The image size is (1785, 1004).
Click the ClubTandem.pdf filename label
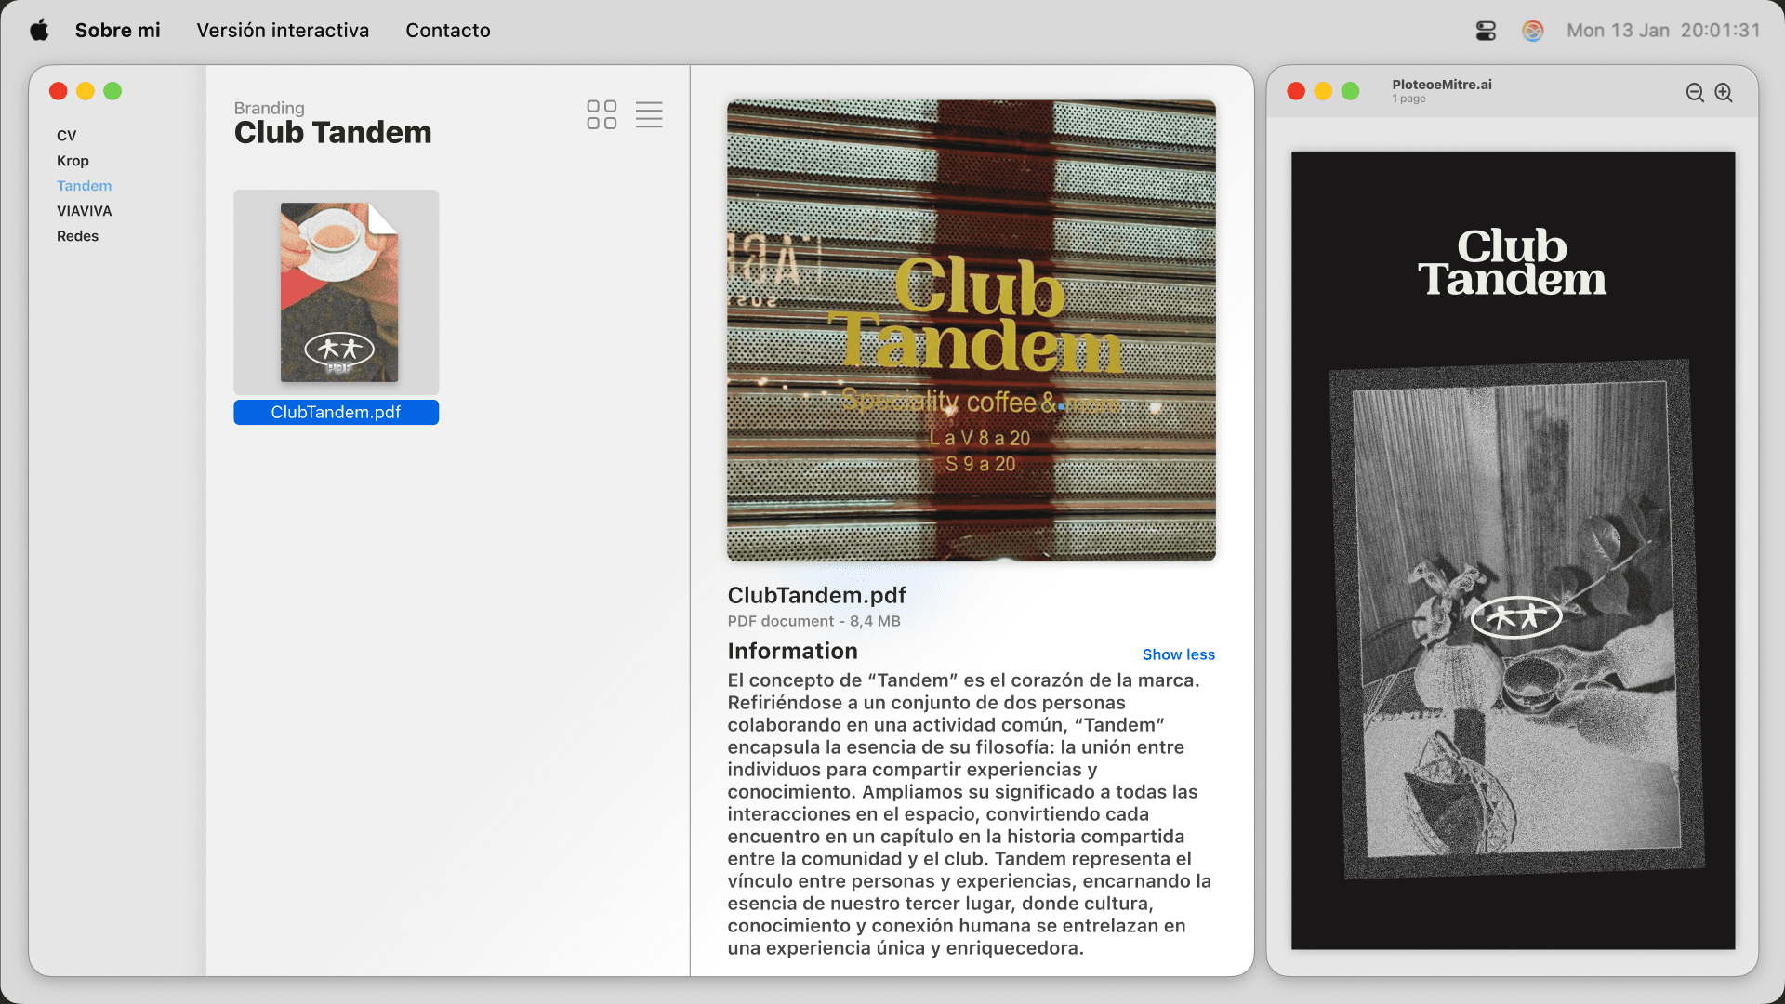click(x=336, y=413)
